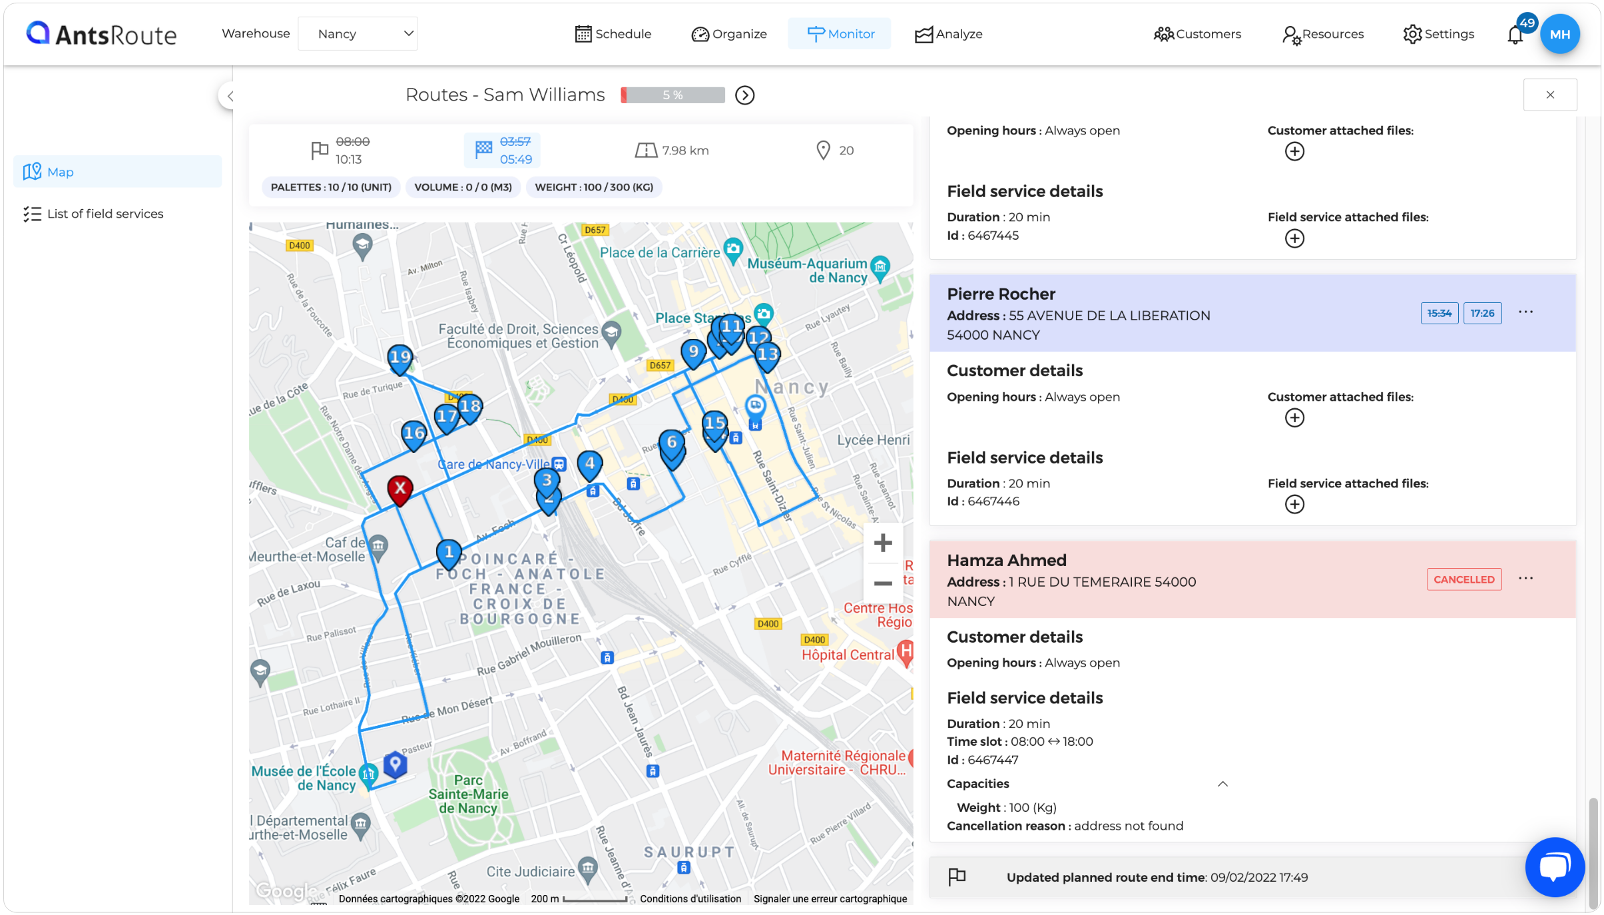The height and width of the screenshot is (915, 1604).
Task: Click the Google logo on the map
Action: [x=286, y=890]
